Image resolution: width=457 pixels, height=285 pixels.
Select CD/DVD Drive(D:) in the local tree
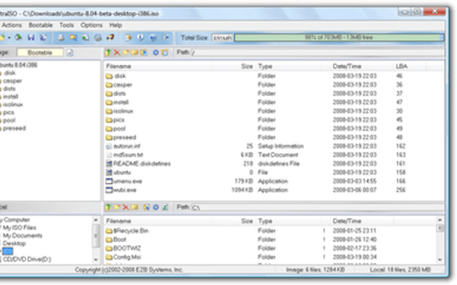click(27, 259)
